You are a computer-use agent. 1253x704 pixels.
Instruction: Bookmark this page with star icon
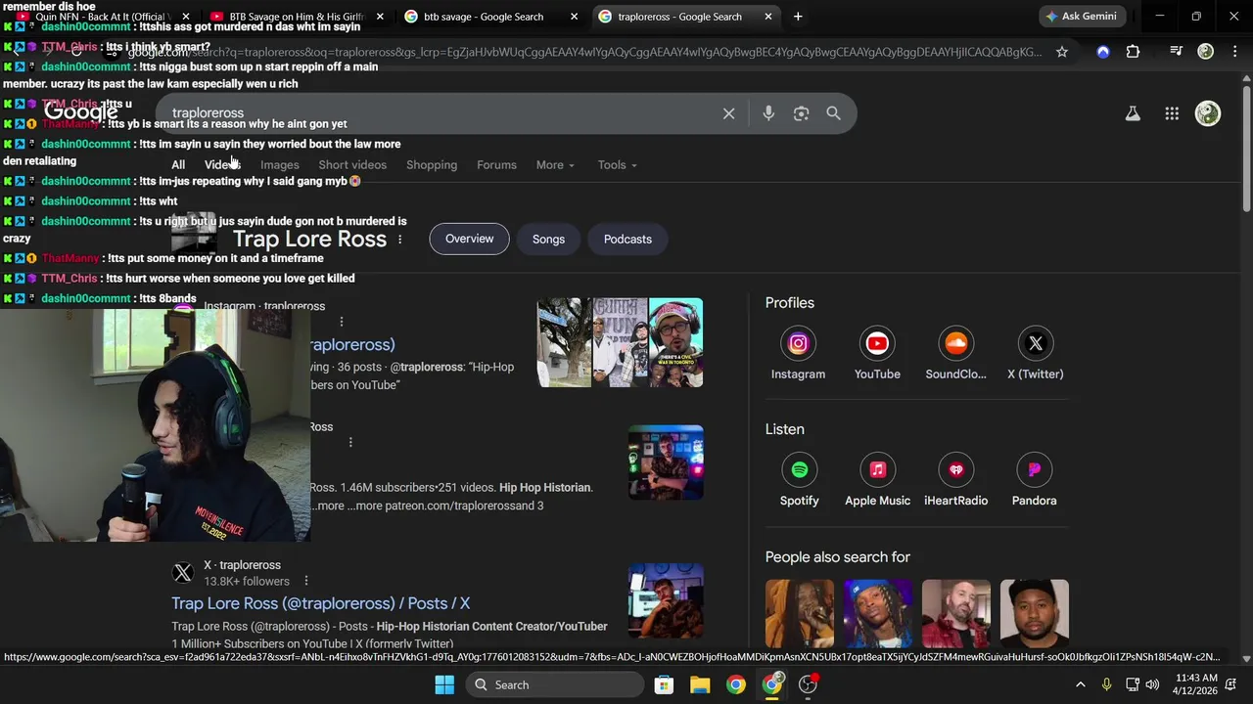pos(1062,52)
